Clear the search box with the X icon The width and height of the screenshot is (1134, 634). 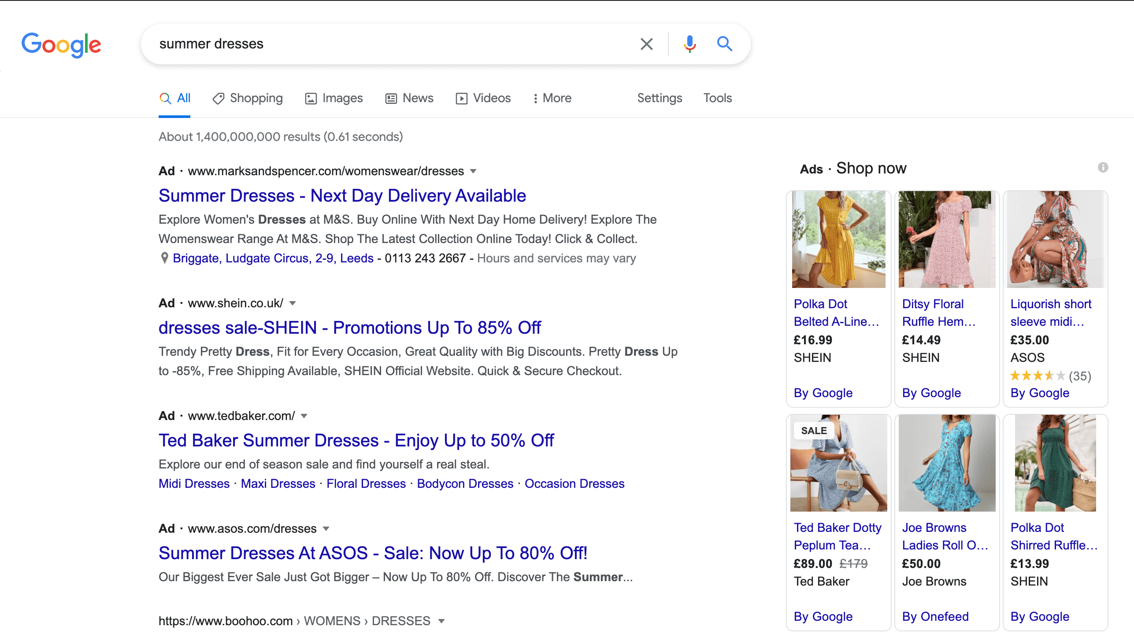pos(646,44)
